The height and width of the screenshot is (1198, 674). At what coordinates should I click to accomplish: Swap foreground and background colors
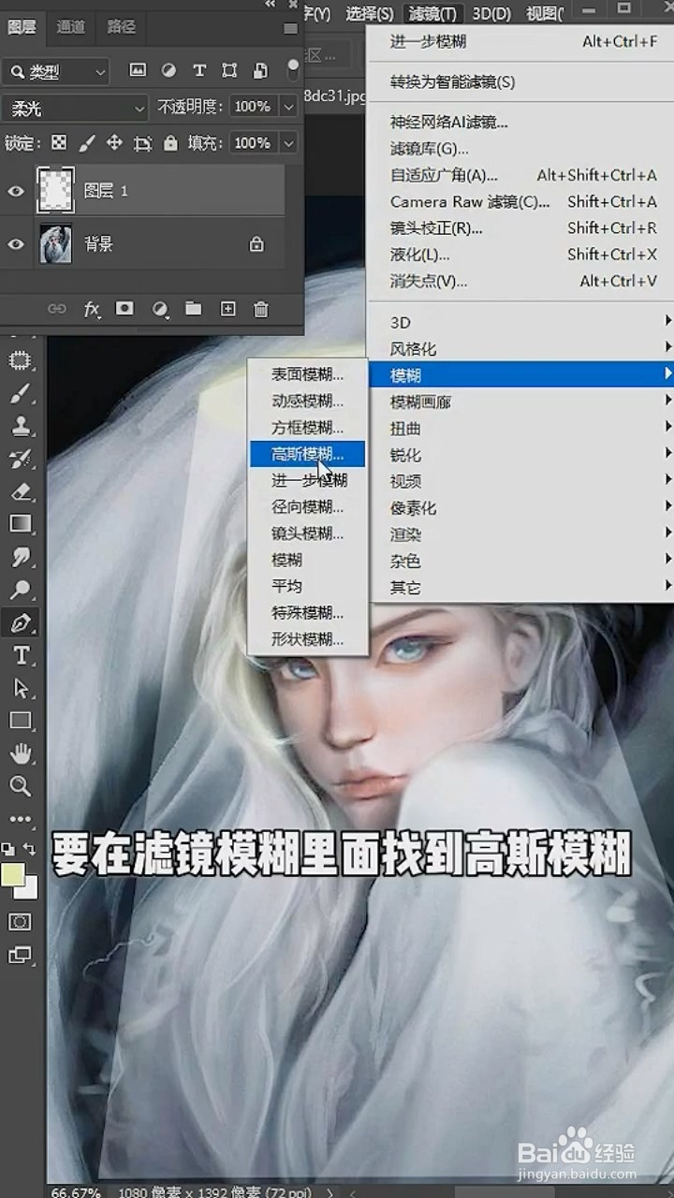point(30,848)
